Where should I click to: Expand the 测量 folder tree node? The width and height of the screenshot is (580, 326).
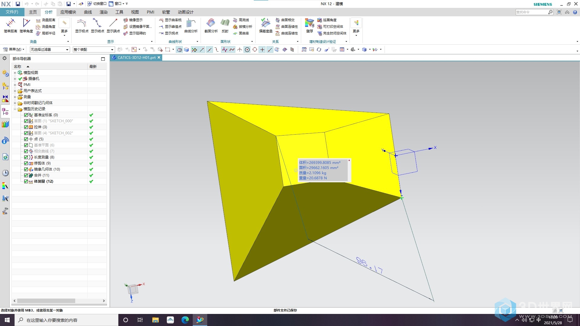tap(15, 97)
